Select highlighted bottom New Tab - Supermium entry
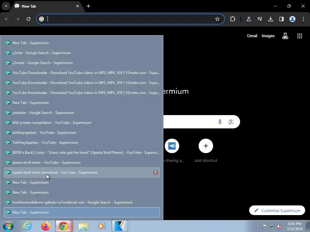 tap(82, 212)
